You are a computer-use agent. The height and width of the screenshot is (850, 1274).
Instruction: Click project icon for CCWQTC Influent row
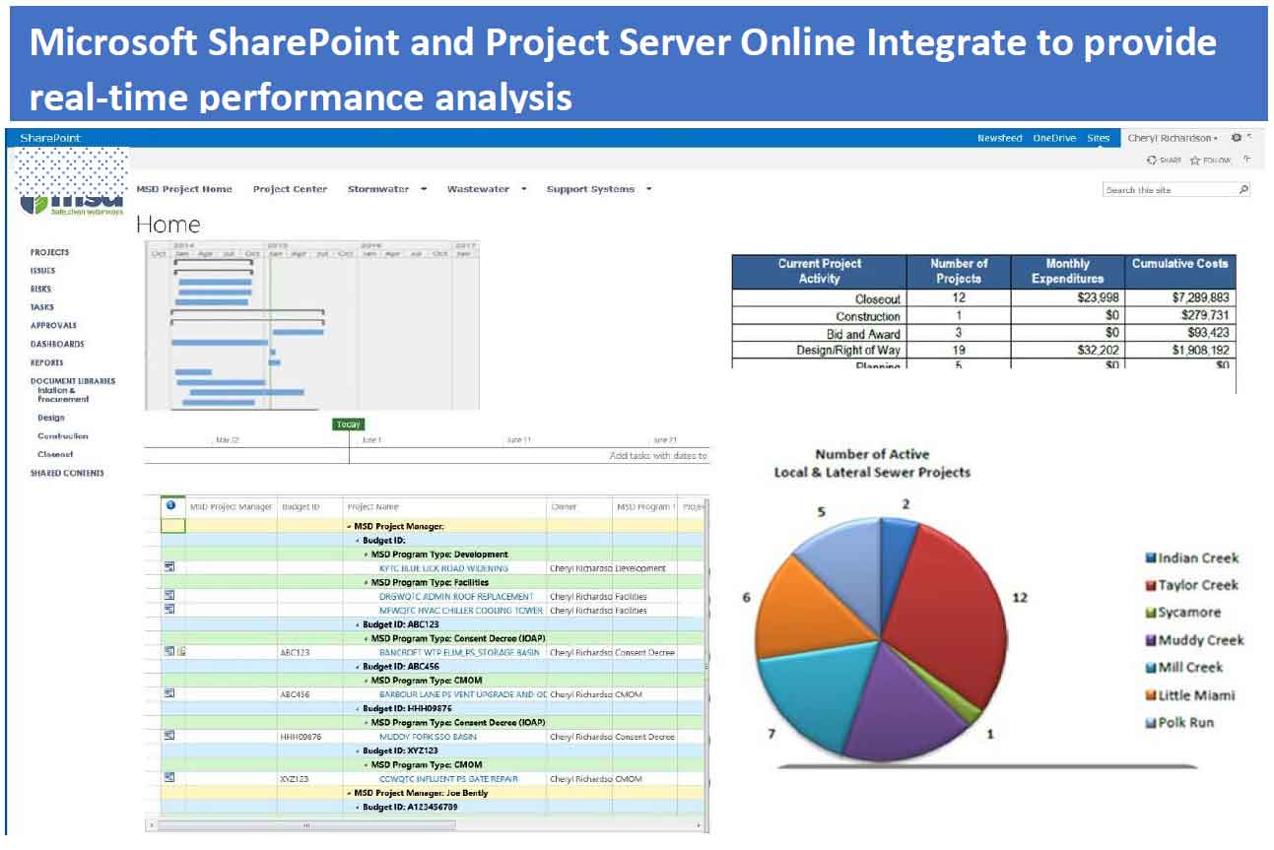[x=168, y=777]
